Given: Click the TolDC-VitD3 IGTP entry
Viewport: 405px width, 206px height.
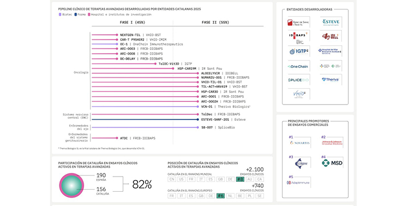Looking at the screenshot, I should 175,64.
